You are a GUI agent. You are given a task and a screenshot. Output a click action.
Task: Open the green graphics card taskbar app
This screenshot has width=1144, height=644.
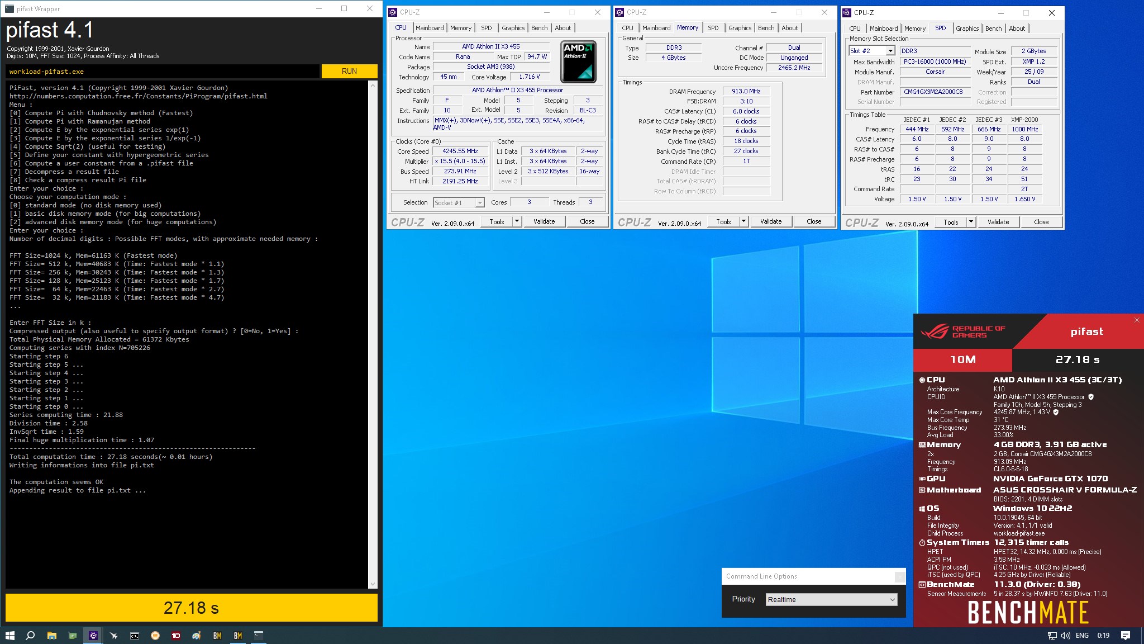click(73, 636)
